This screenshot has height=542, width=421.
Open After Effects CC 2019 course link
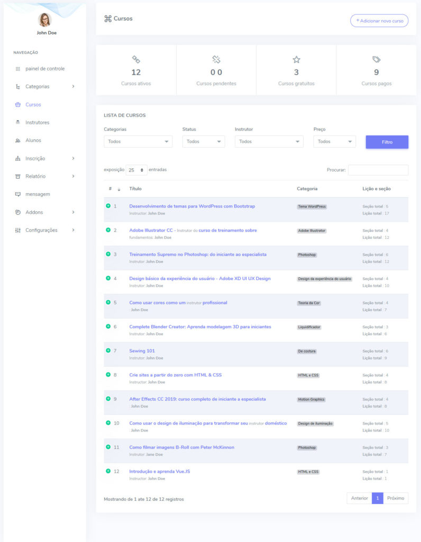coord(198,399)
